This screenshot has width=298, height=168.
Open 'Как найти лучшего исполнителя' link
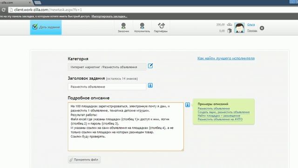(x=226, y=58)
